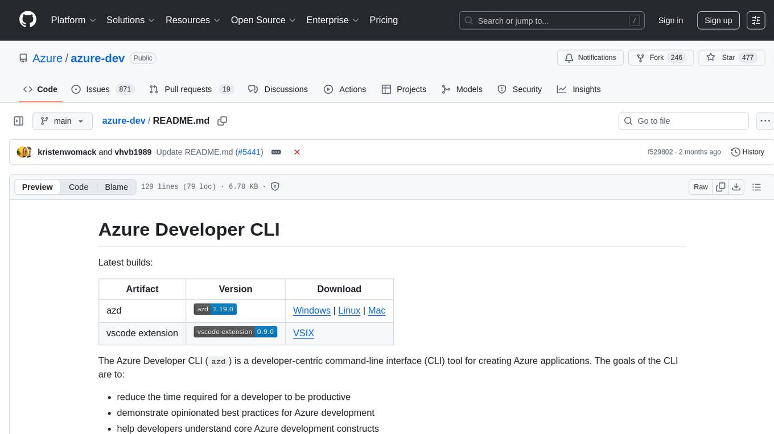774x434 pixels.
Task: Switch to the Code file view
Action: pyautogui.click(x=79, y=187)
